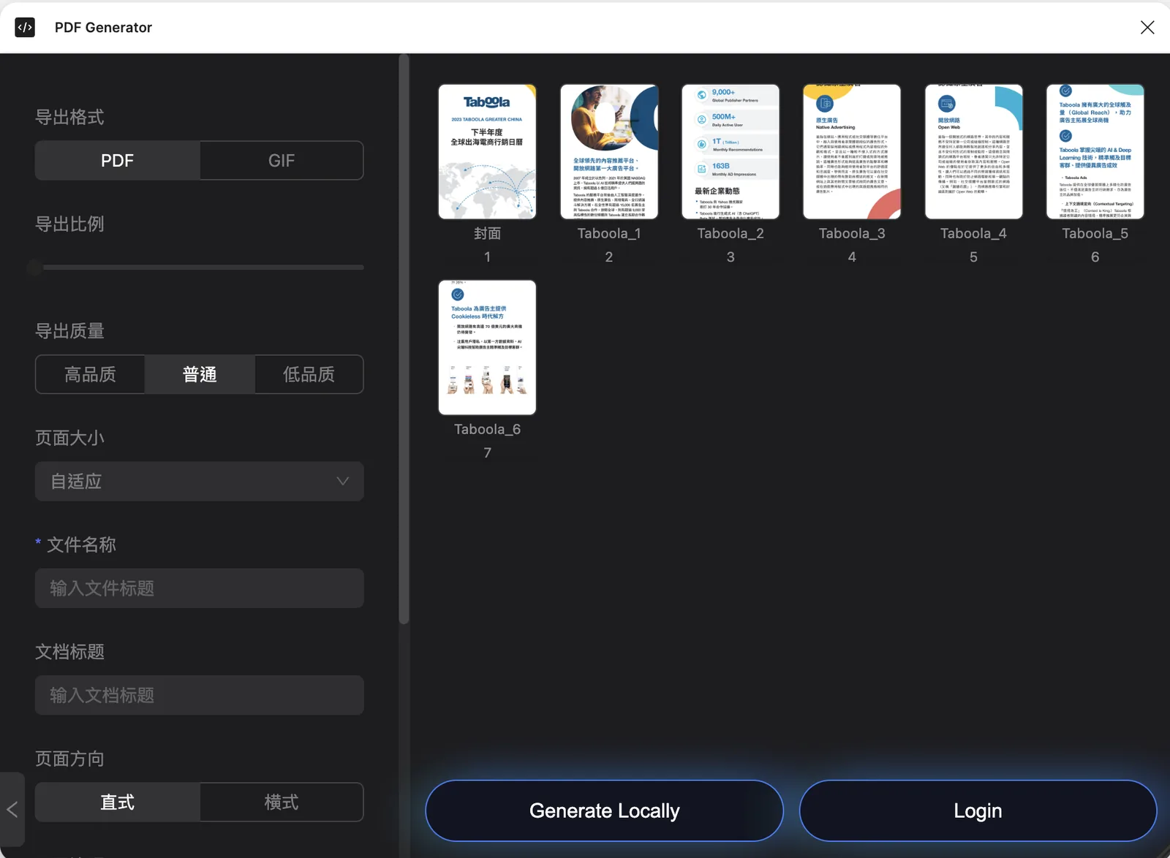Image resolution: width=1170 pixels, height=858 pixels.
Task: Open the 页面大小 自适应 dropdown
Action: click(200, 482)
